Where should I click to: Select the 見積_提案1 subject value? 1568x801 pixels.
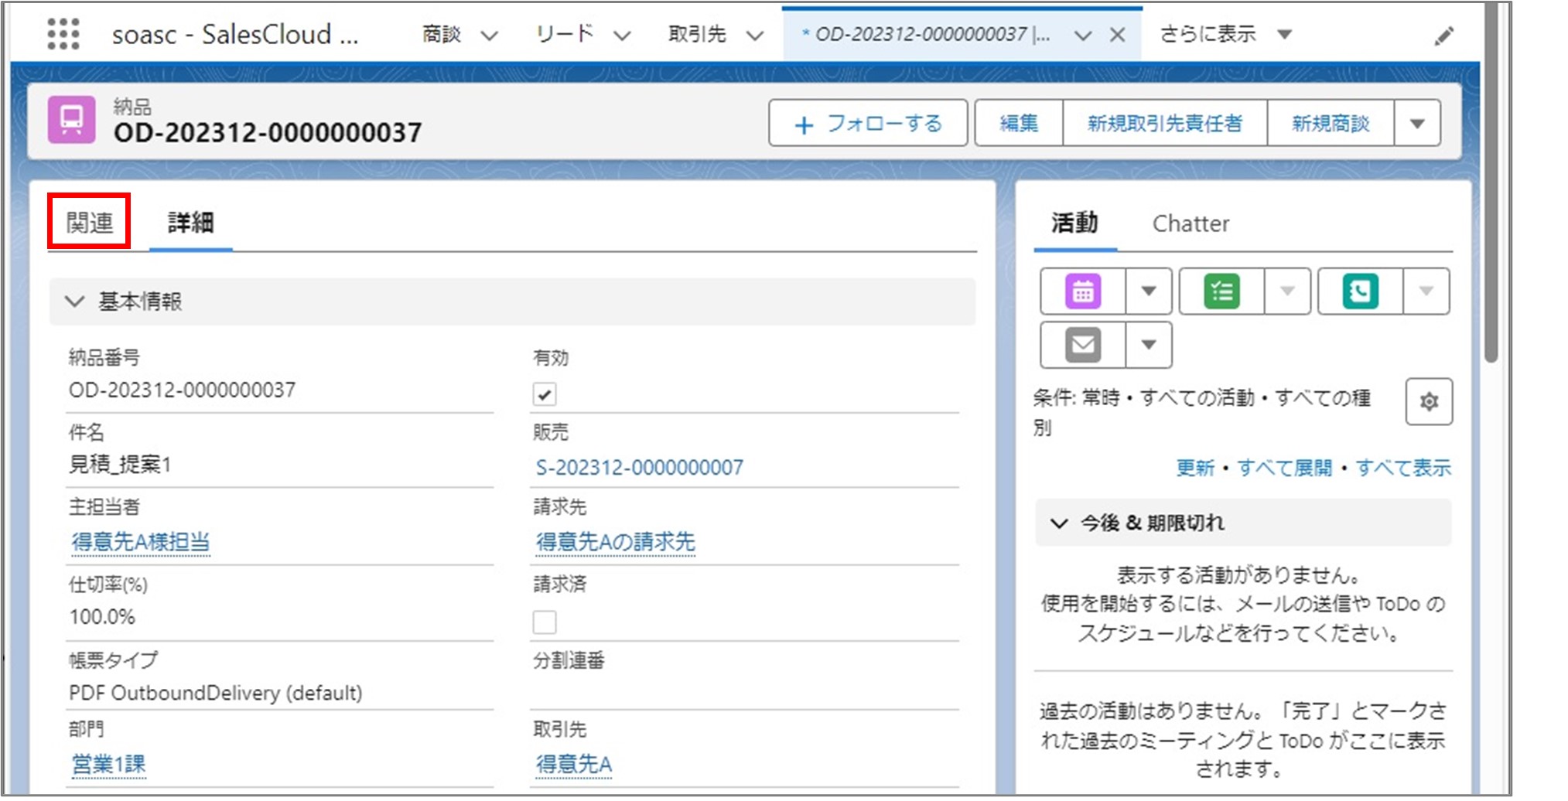[x=121, y=464]
